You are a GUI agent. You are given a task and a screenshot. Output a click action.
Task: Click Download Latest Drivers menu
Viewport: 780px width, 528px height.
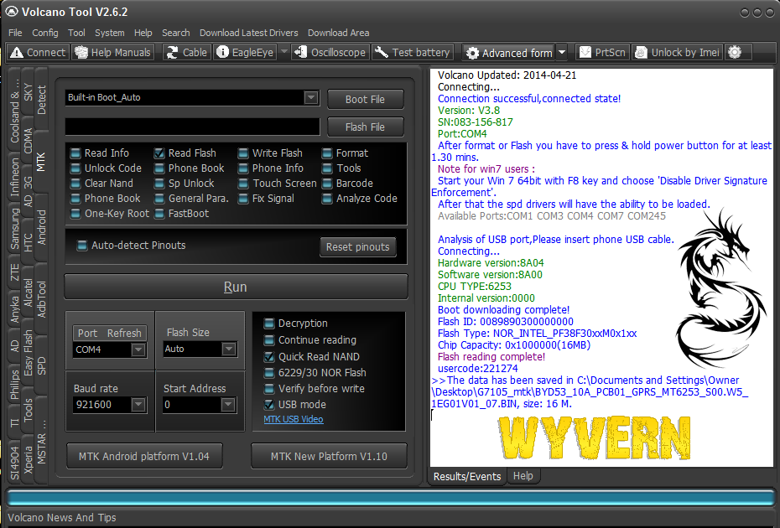249,33
